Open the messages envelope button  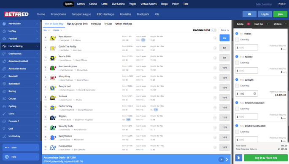pyautogui.click(x=249, y=14)
